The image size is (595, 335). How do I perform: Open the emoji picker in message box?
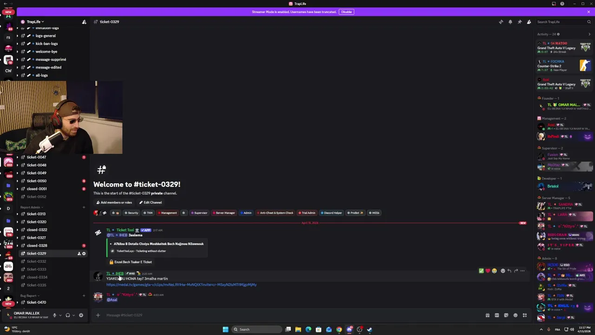(x=516, y=315)
